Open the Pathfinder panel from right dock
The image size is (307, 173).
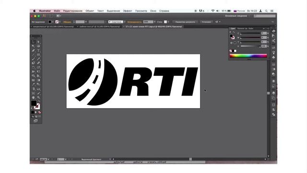point(274,114)
